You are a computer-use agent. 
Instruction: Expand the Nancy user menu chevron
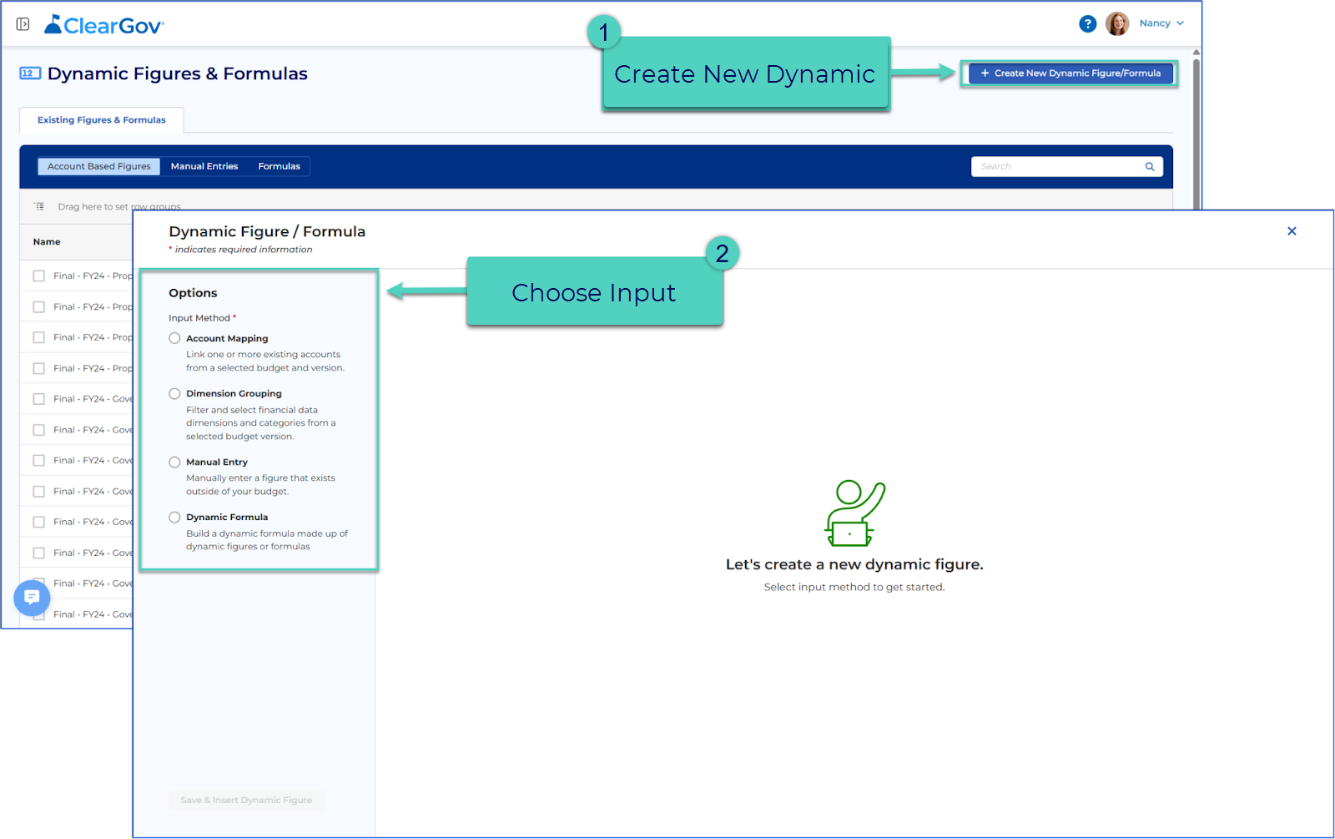(1180, 23)
